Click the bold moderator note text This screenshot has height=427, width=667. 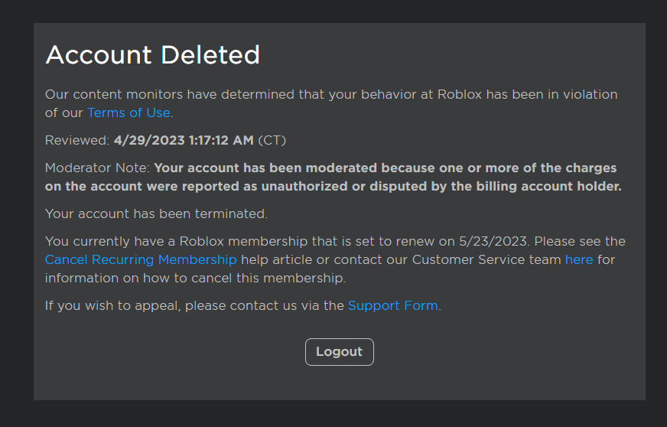tap(333, 177)
